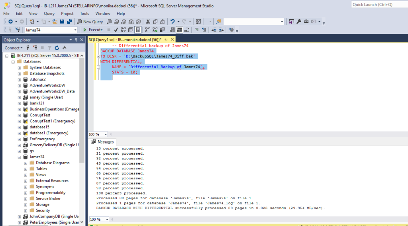The width and height of the screenshot is (408, 226).
Task: Increase indent of selected lines
Action: tap(221, 30)
